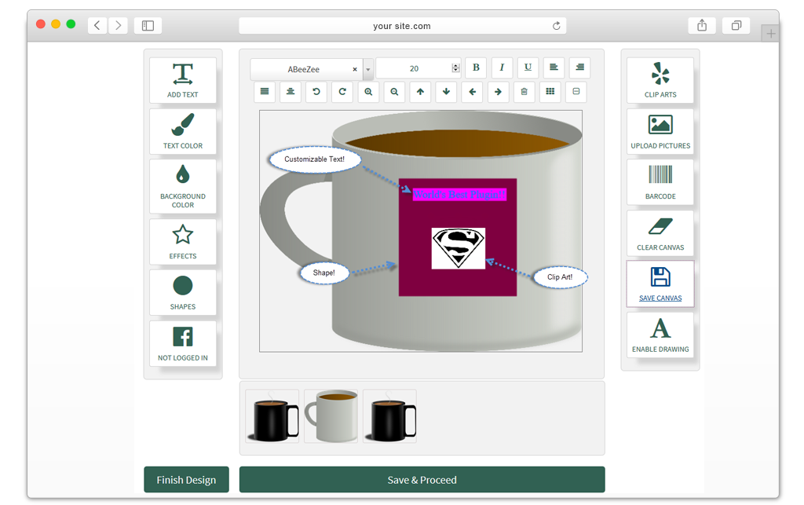804x505 pixels.
Task: Click the browser address bar your site.com
Action: point(402,26)
